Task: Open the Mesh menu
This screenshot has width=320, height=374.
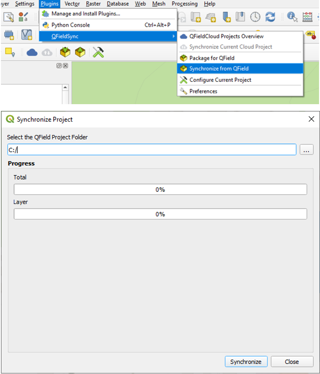Action: 159,4
